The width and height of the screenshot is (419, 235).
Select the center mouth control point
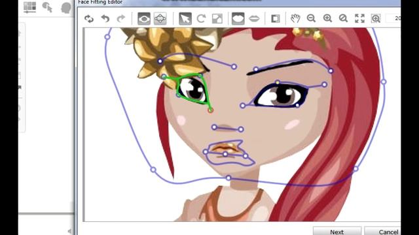click(x=225, y=154)
